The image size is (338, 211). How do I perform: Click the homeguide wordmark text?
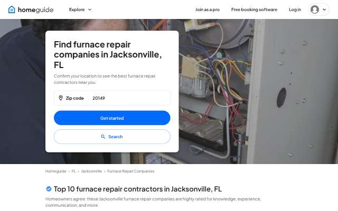coord(35,9)
